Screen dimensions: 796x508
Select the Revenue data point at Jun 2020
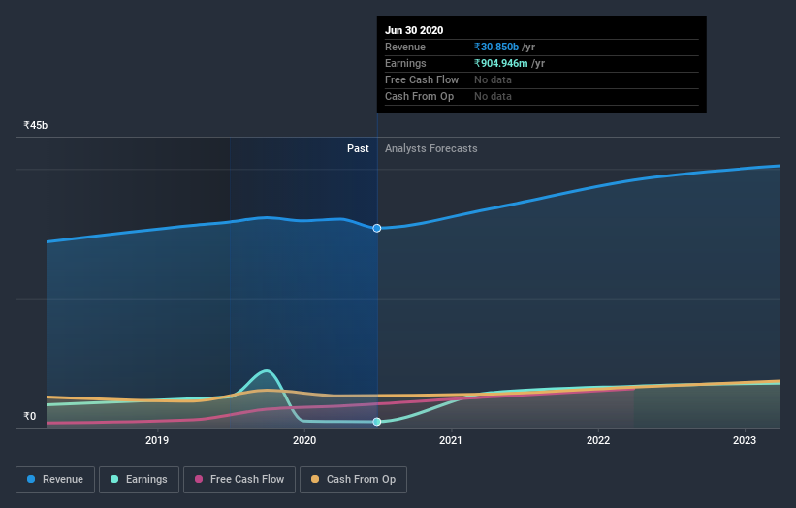click(x=377, y=229)
